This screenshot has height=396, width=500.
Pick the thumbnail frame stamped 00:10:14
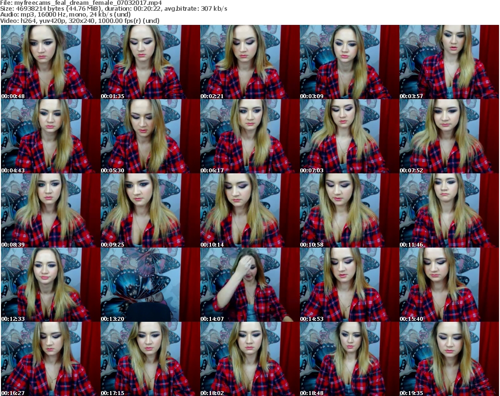pyautogui.click(x=250, y=210)
